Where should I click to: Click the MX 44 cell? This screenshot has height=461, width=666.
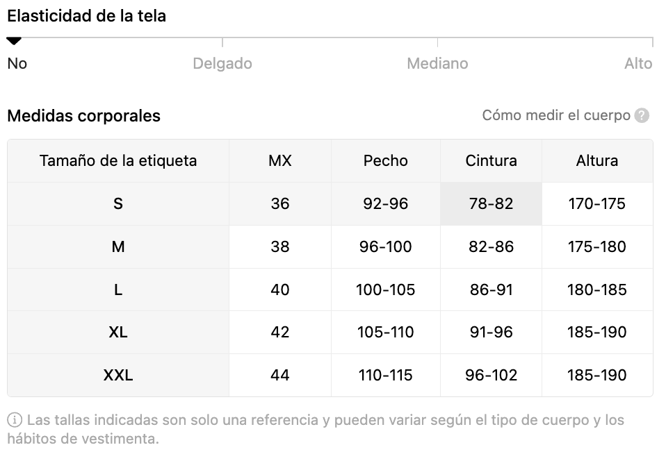tap(280, 376)
